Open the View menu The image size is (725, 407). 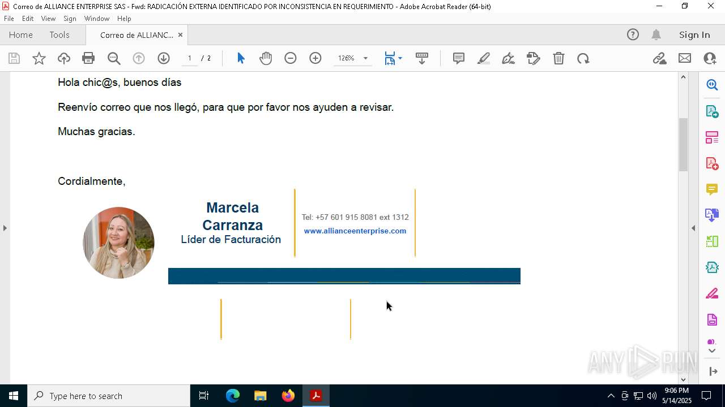[48, 19]
